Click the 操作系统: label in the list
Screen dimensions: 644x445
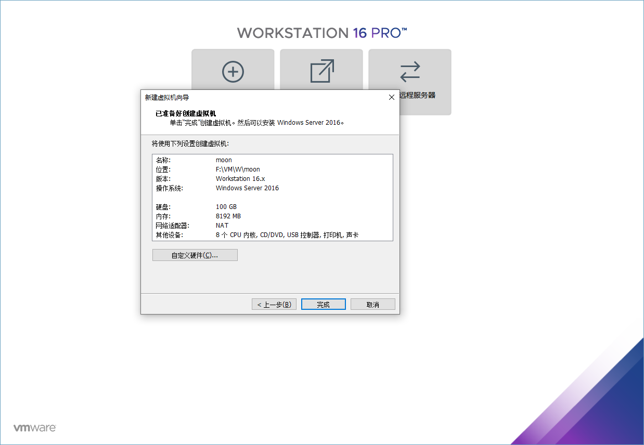[x=170, y=188]
